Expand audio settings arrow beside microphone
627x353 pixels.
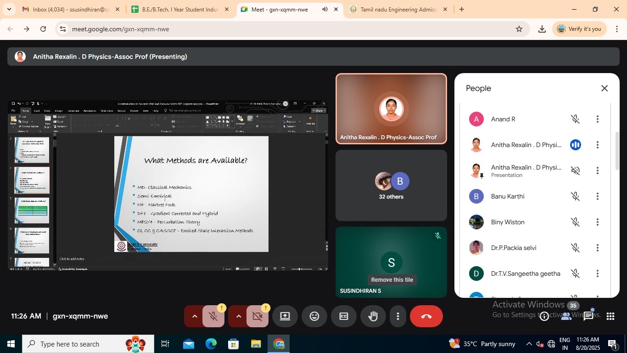[x=194, y=316]
